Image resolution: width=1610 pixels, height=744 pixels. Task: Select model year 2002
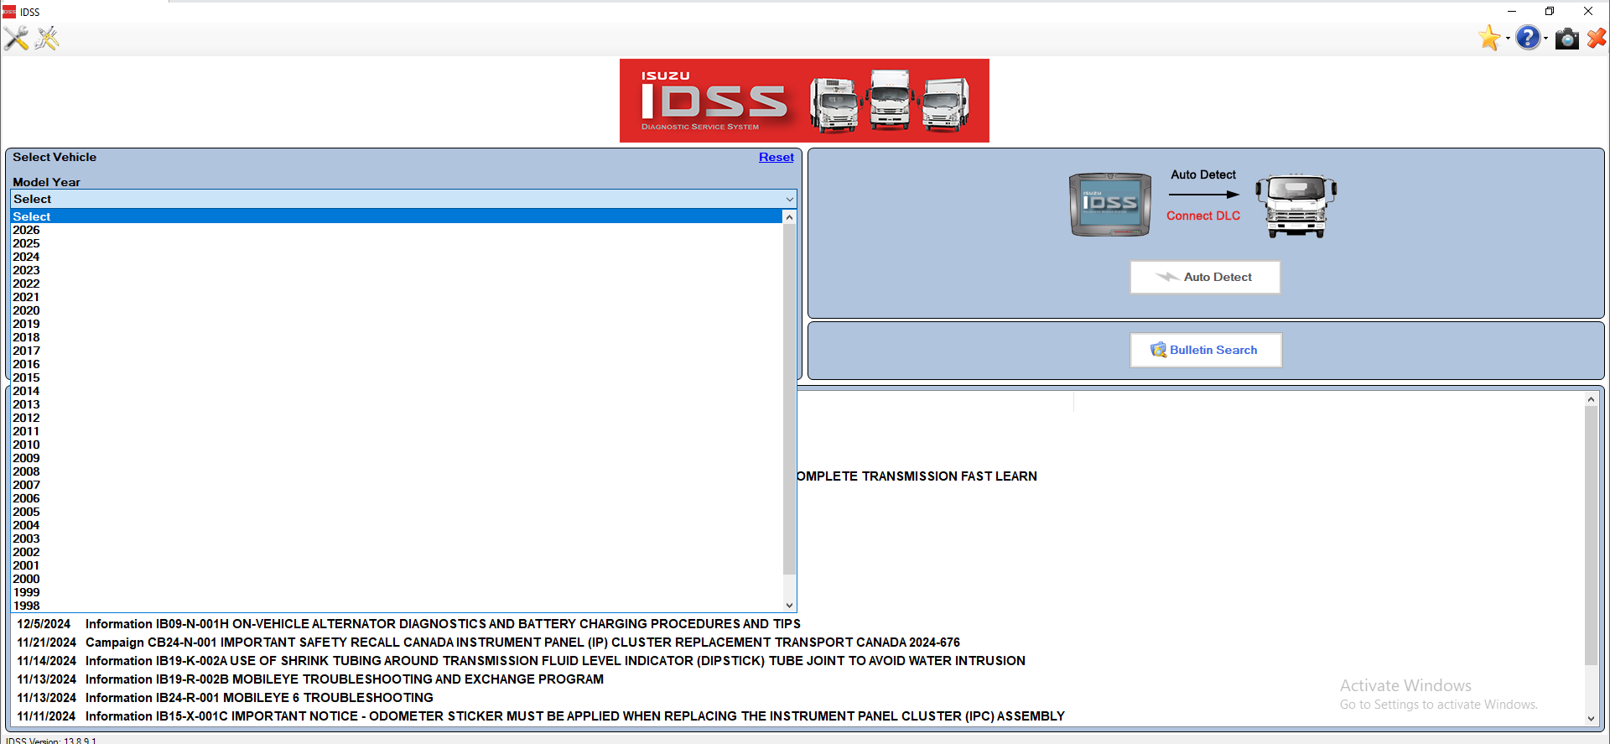point(397,552)
